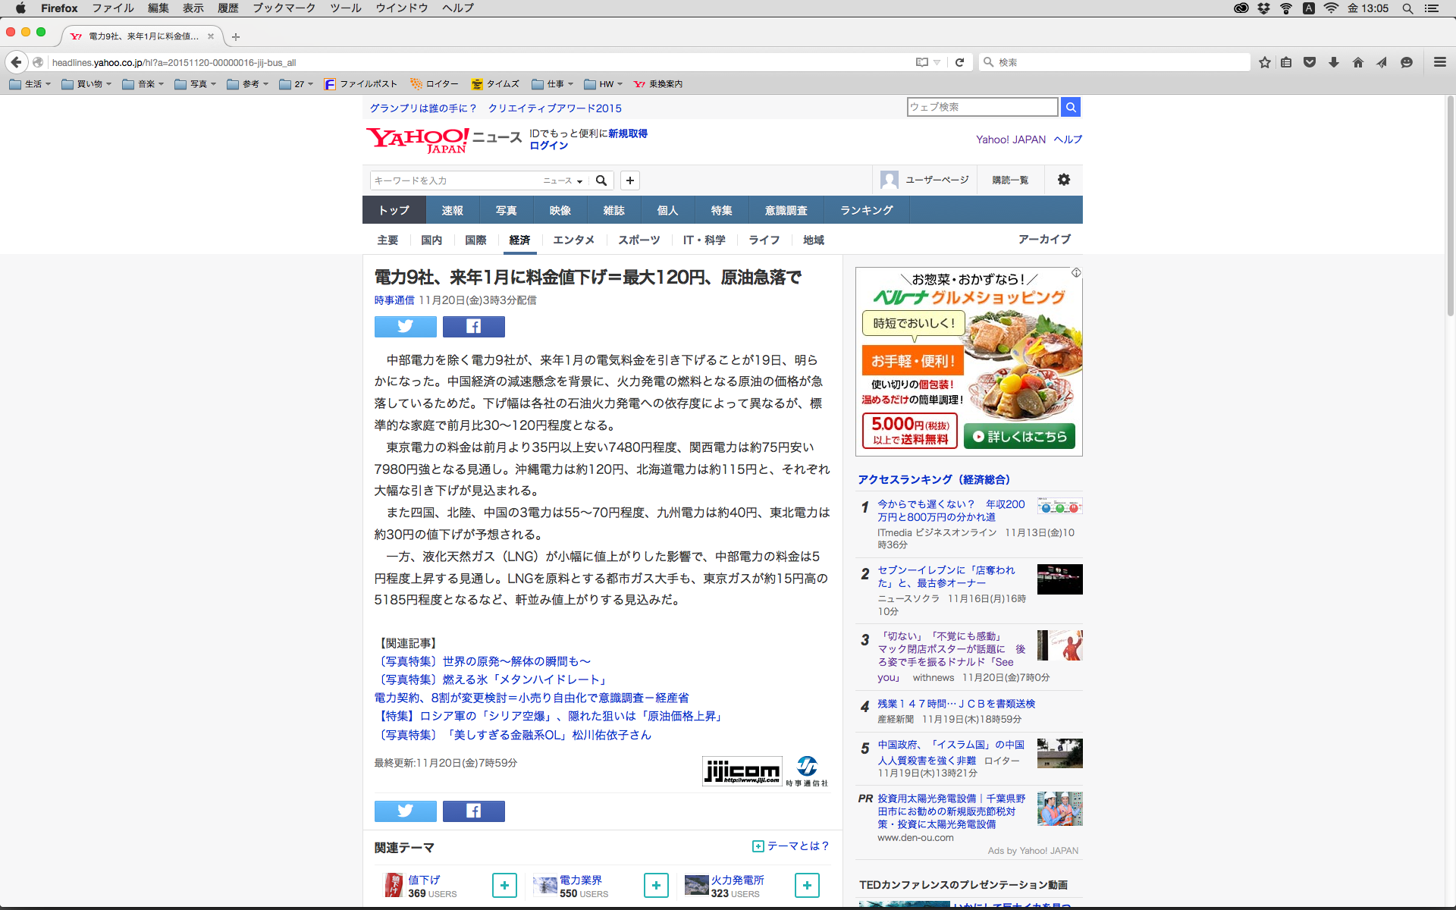The width and height of the screenshot is (1456, 910).
Task: Open the Yahoo News settings gear icon
Action: tap(1063, 180)
